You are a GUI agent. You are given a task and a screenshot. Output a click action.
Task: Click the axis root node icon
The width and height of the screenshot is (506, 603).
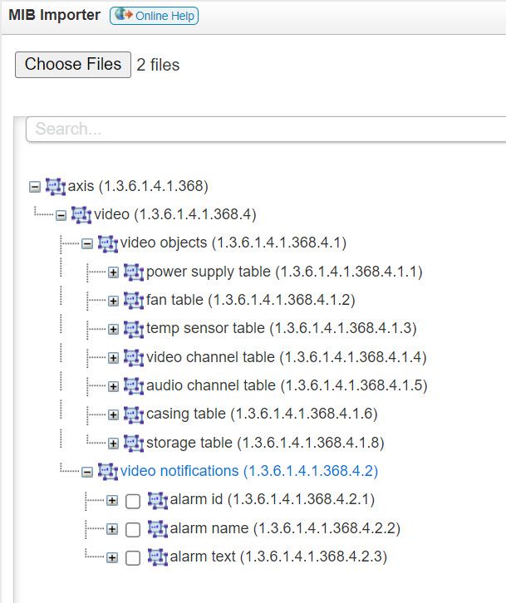[x=56, y=186]
